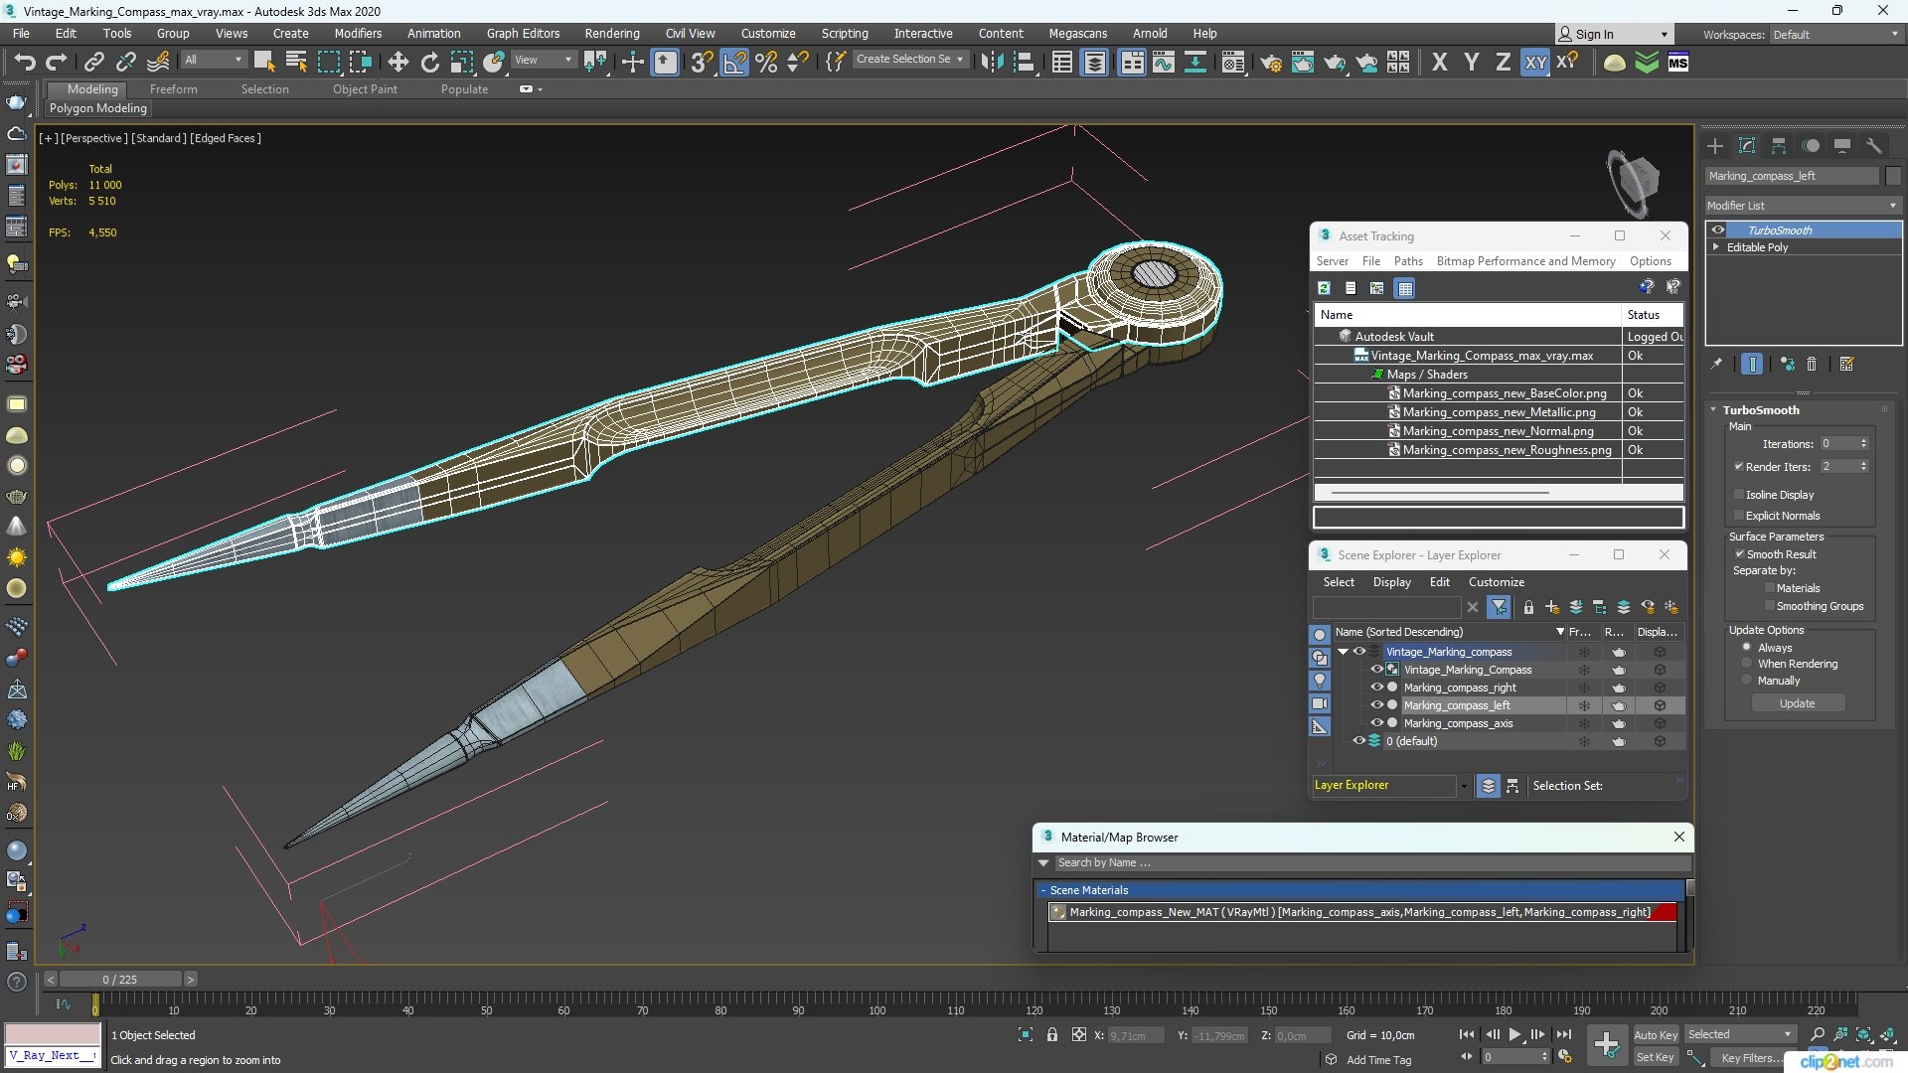Select the Move transform tool

click(x=397, y=63)
